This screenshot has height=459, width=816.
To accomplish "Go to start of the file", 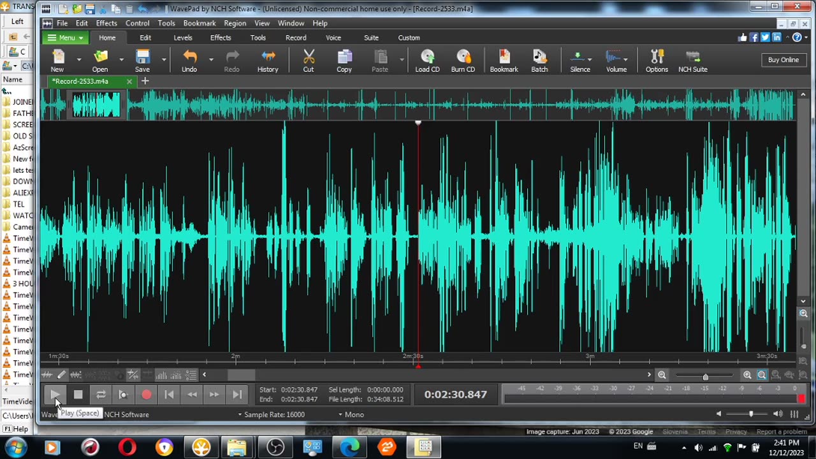I will click(x=169, y=395).
